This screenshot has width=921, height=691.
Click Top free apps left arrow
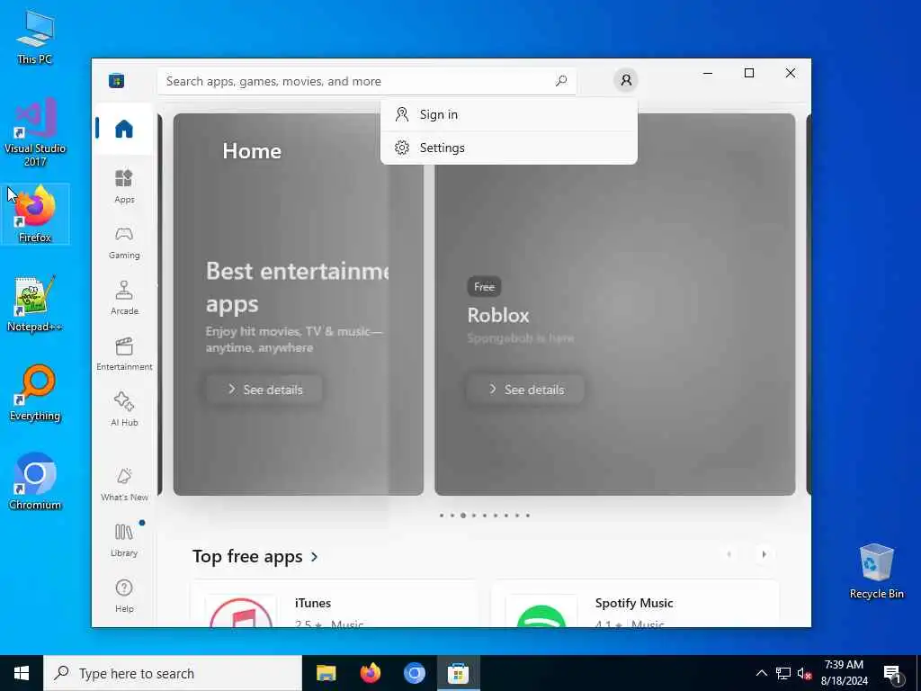click(x=729, y=554)
